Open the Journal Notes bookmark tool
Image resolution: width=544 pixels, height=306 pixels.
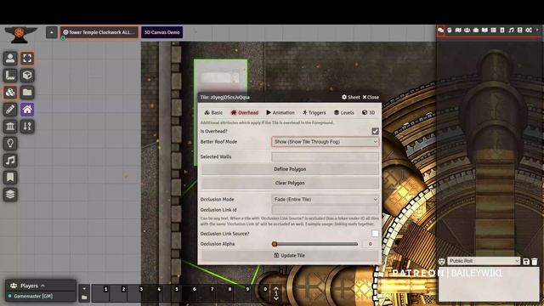pos(10,178)
